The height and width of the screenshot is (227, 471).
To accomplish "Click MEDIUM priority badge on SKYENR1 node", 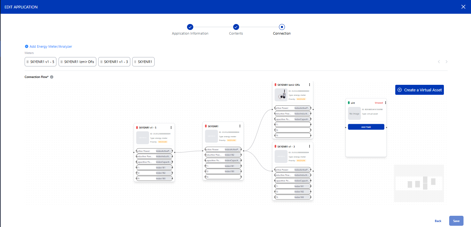I will [x=232, y=140].
